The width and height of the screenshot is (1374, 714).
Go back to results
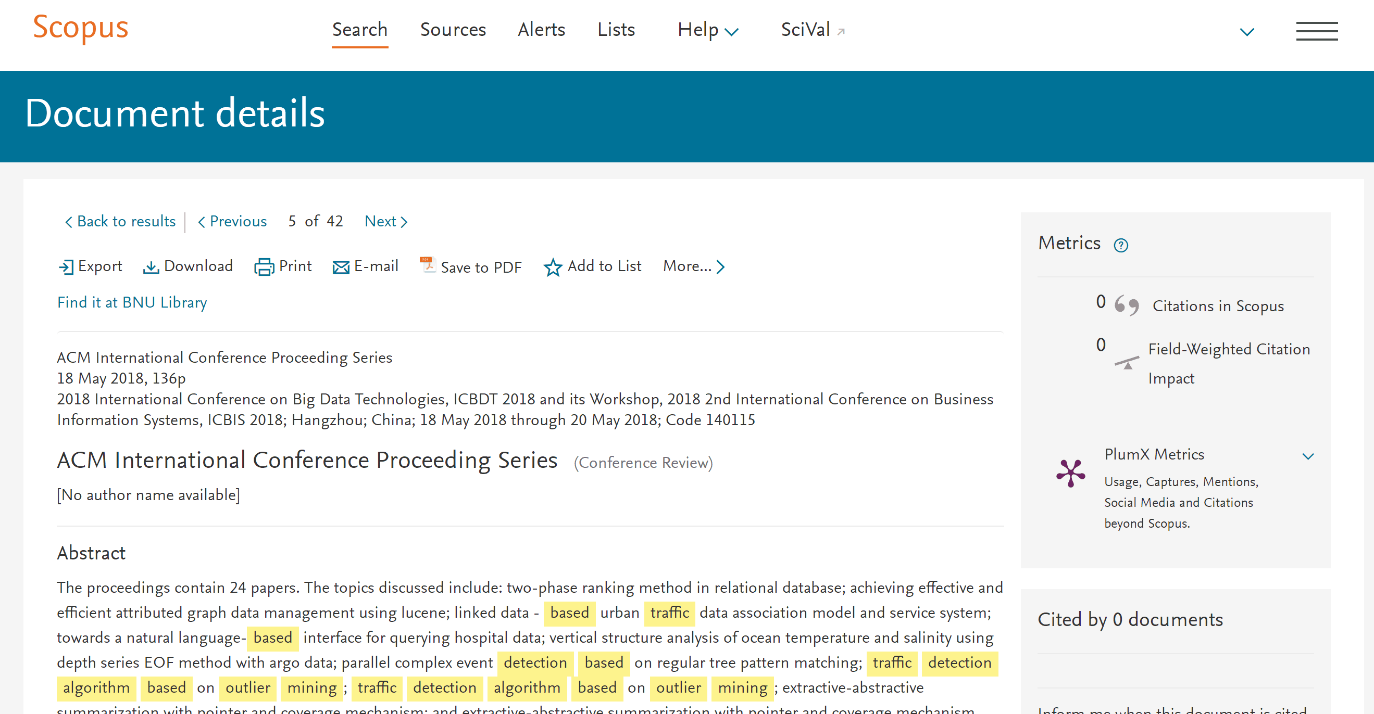120,221
